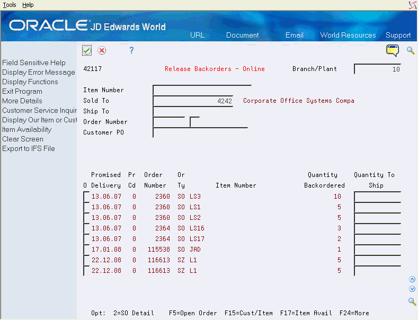The height and width of the screenshot is (320, 418).
Task: Click Quantity To Ship field for LS16
Action: [378, 228]
